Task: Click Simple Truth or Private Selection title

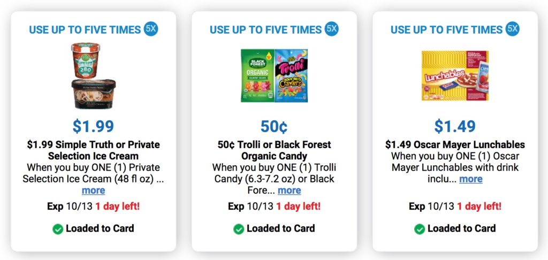Action: click(93, 150)
